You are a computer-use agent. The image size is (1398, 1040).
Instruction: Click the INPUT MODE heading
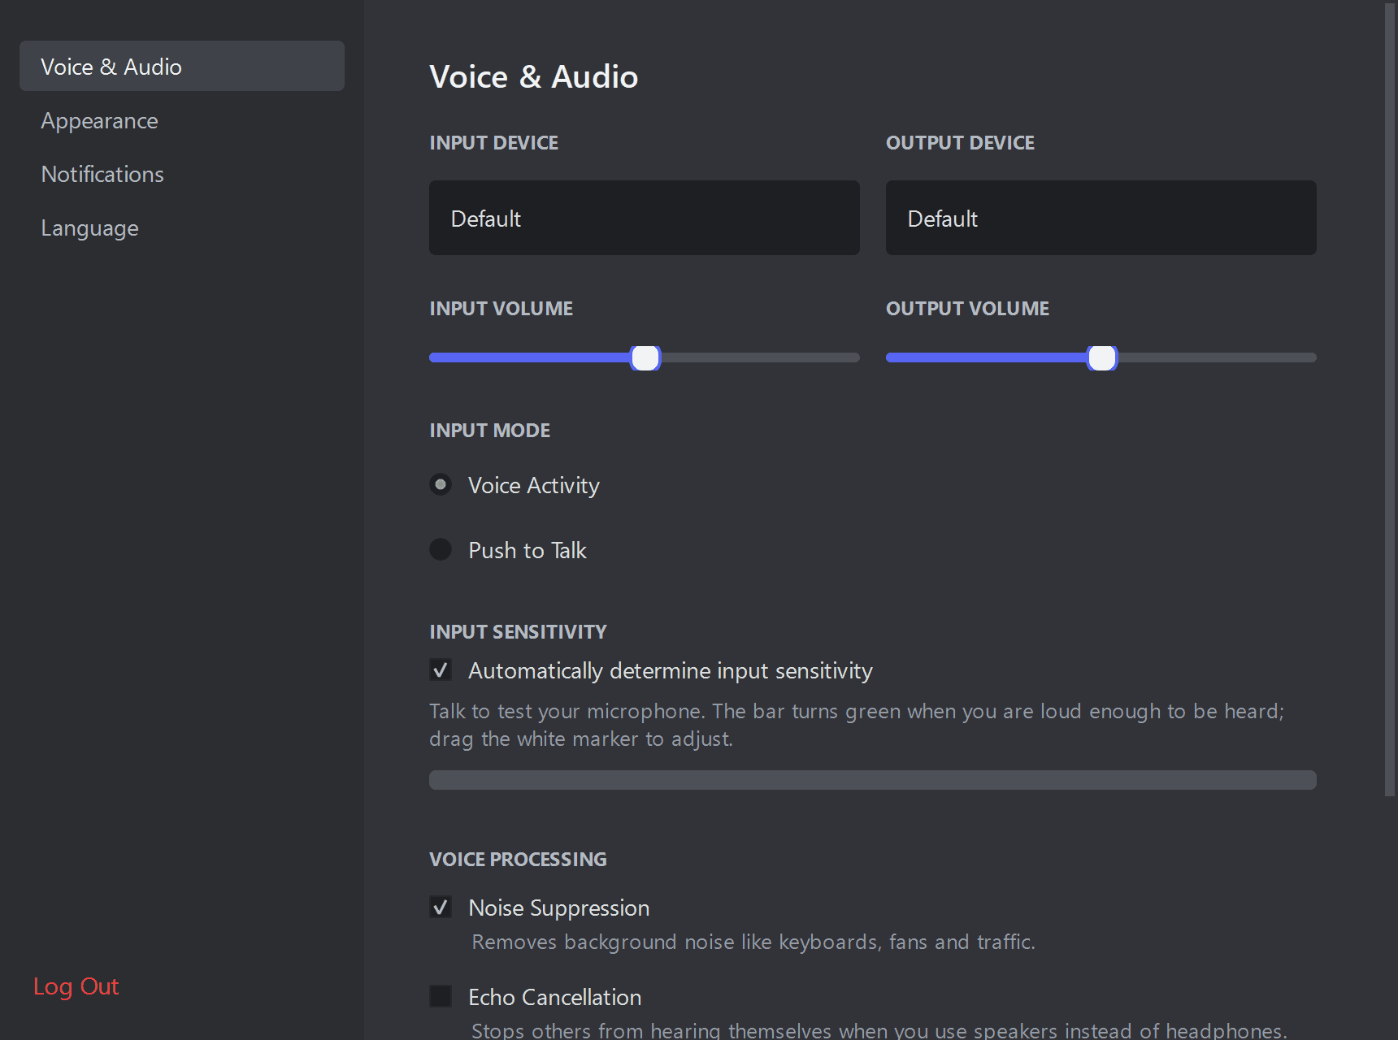coord(489,431)
